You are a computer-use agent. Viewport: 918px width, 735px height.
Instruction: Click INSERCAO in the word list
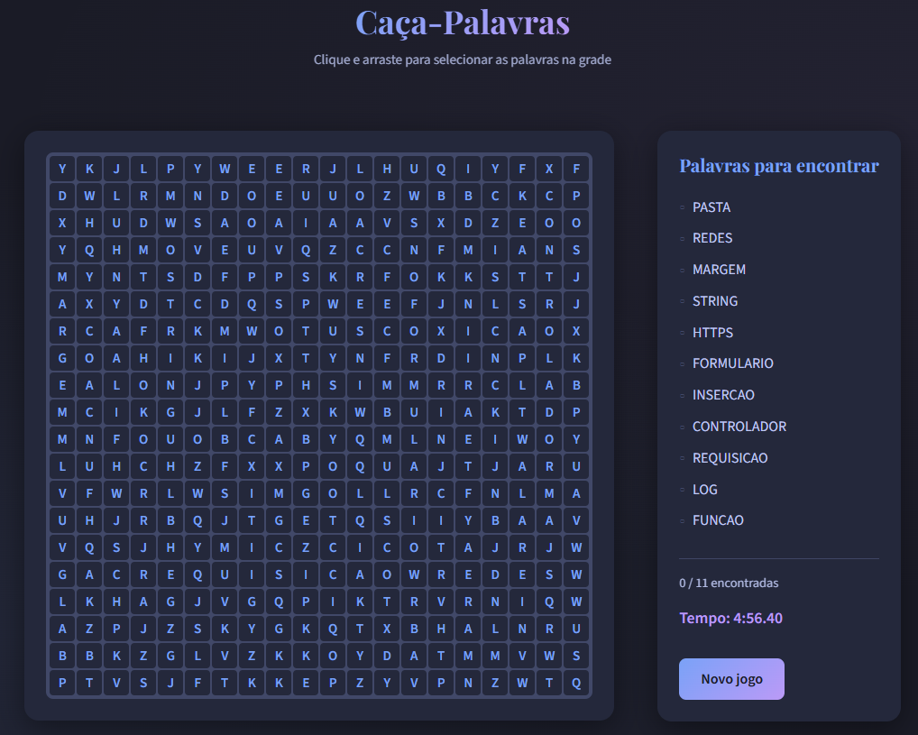click(x=723, y=395)
